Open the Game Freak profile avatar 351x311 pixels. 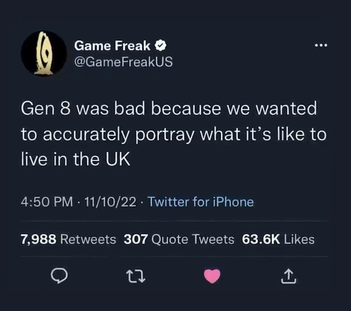click(x=44, y=53)
